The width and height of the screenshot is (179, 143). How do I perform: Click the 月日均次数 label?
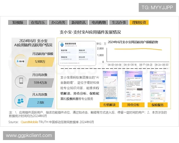click(40, 75)
